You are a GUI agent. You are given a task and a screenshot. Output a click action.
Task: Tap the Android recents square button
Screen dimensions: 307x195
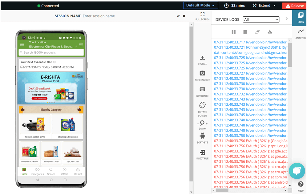coord(65,180)
